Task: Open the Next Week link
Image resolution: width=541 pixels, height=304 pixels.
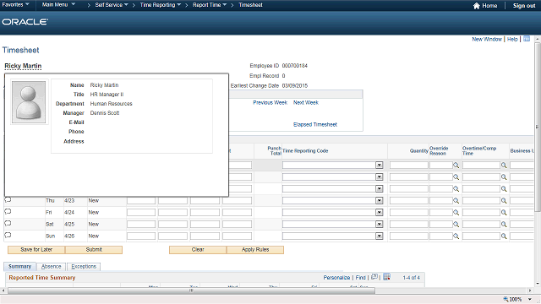Action: click(x=306, y=102)
